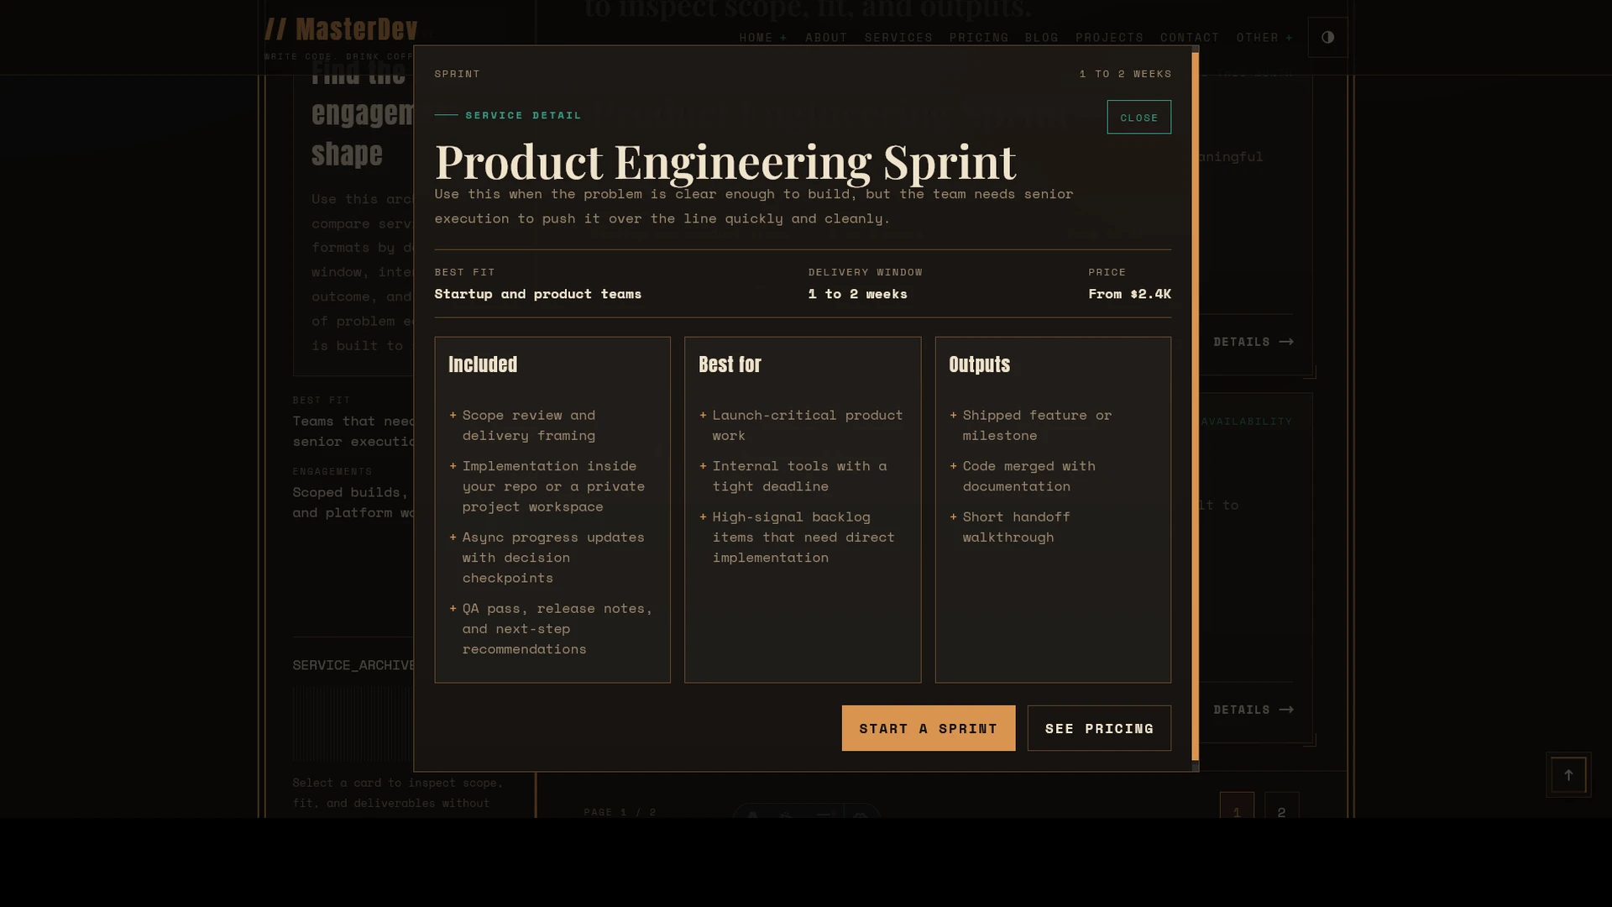Click the Included card heading

pyautogui.click(x=483, y=364)
